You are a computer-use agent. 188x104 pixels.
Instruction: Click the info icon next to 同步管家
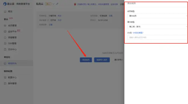pyautogui.click(x=48, y=20)
